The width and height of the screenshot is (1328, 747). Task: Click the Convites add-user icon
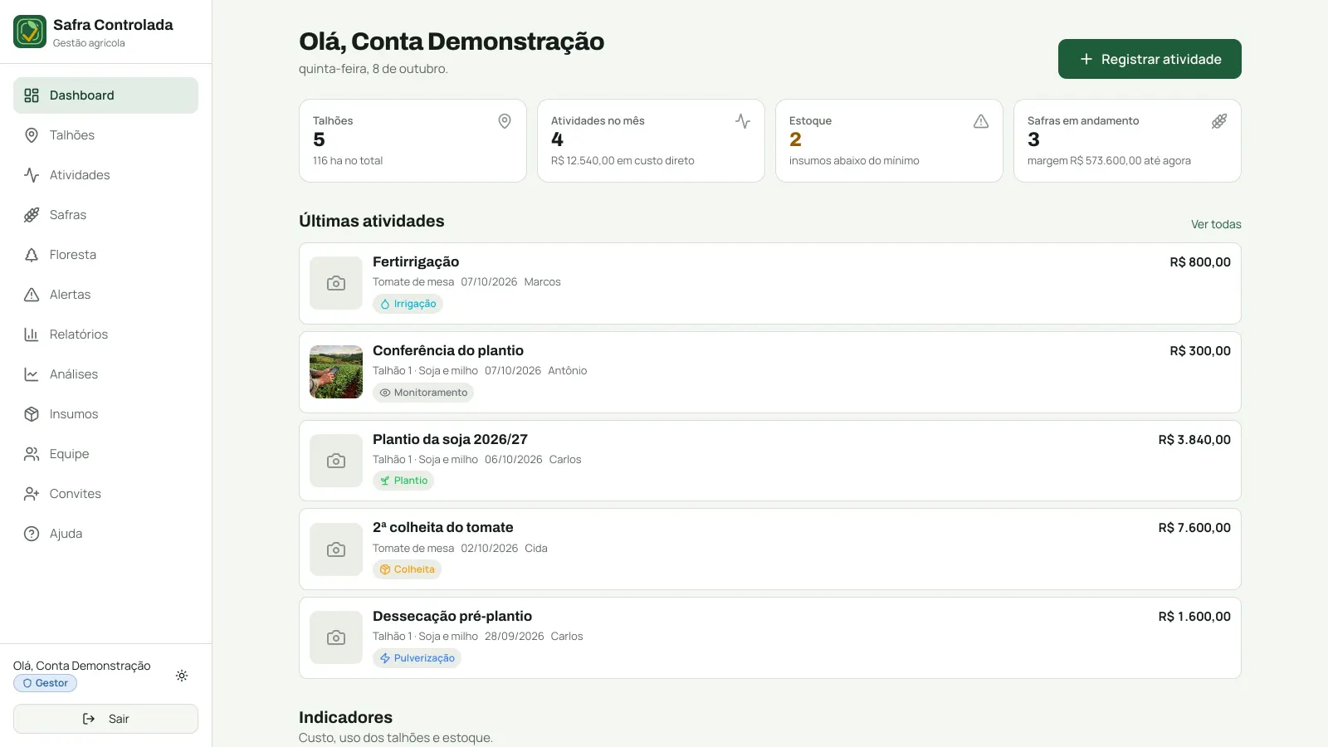(x=32, y=494)
